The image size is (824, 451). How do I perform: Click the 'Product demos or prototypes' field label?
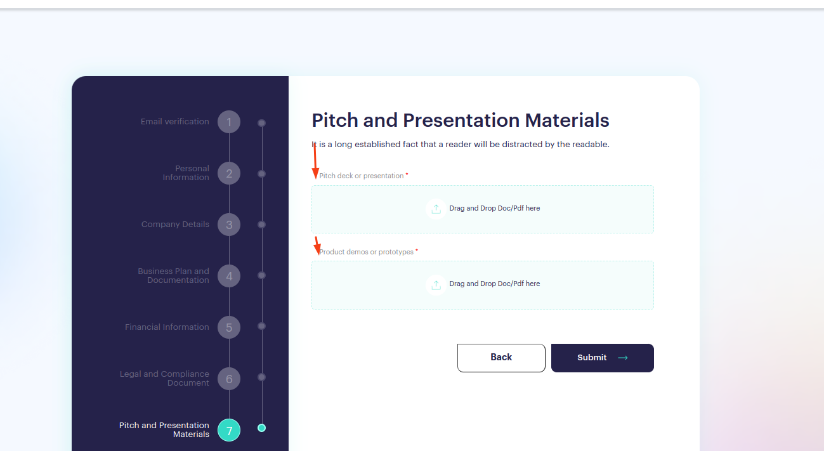pos(367,252)
